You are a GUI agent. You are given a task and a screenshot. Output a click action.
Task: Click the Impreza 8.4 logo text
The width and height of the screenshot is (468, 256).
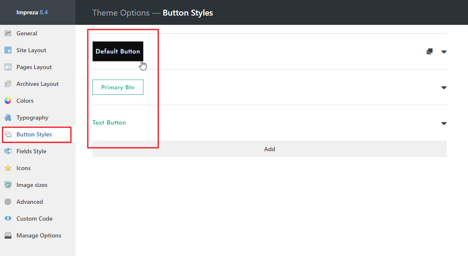[32, 13]
